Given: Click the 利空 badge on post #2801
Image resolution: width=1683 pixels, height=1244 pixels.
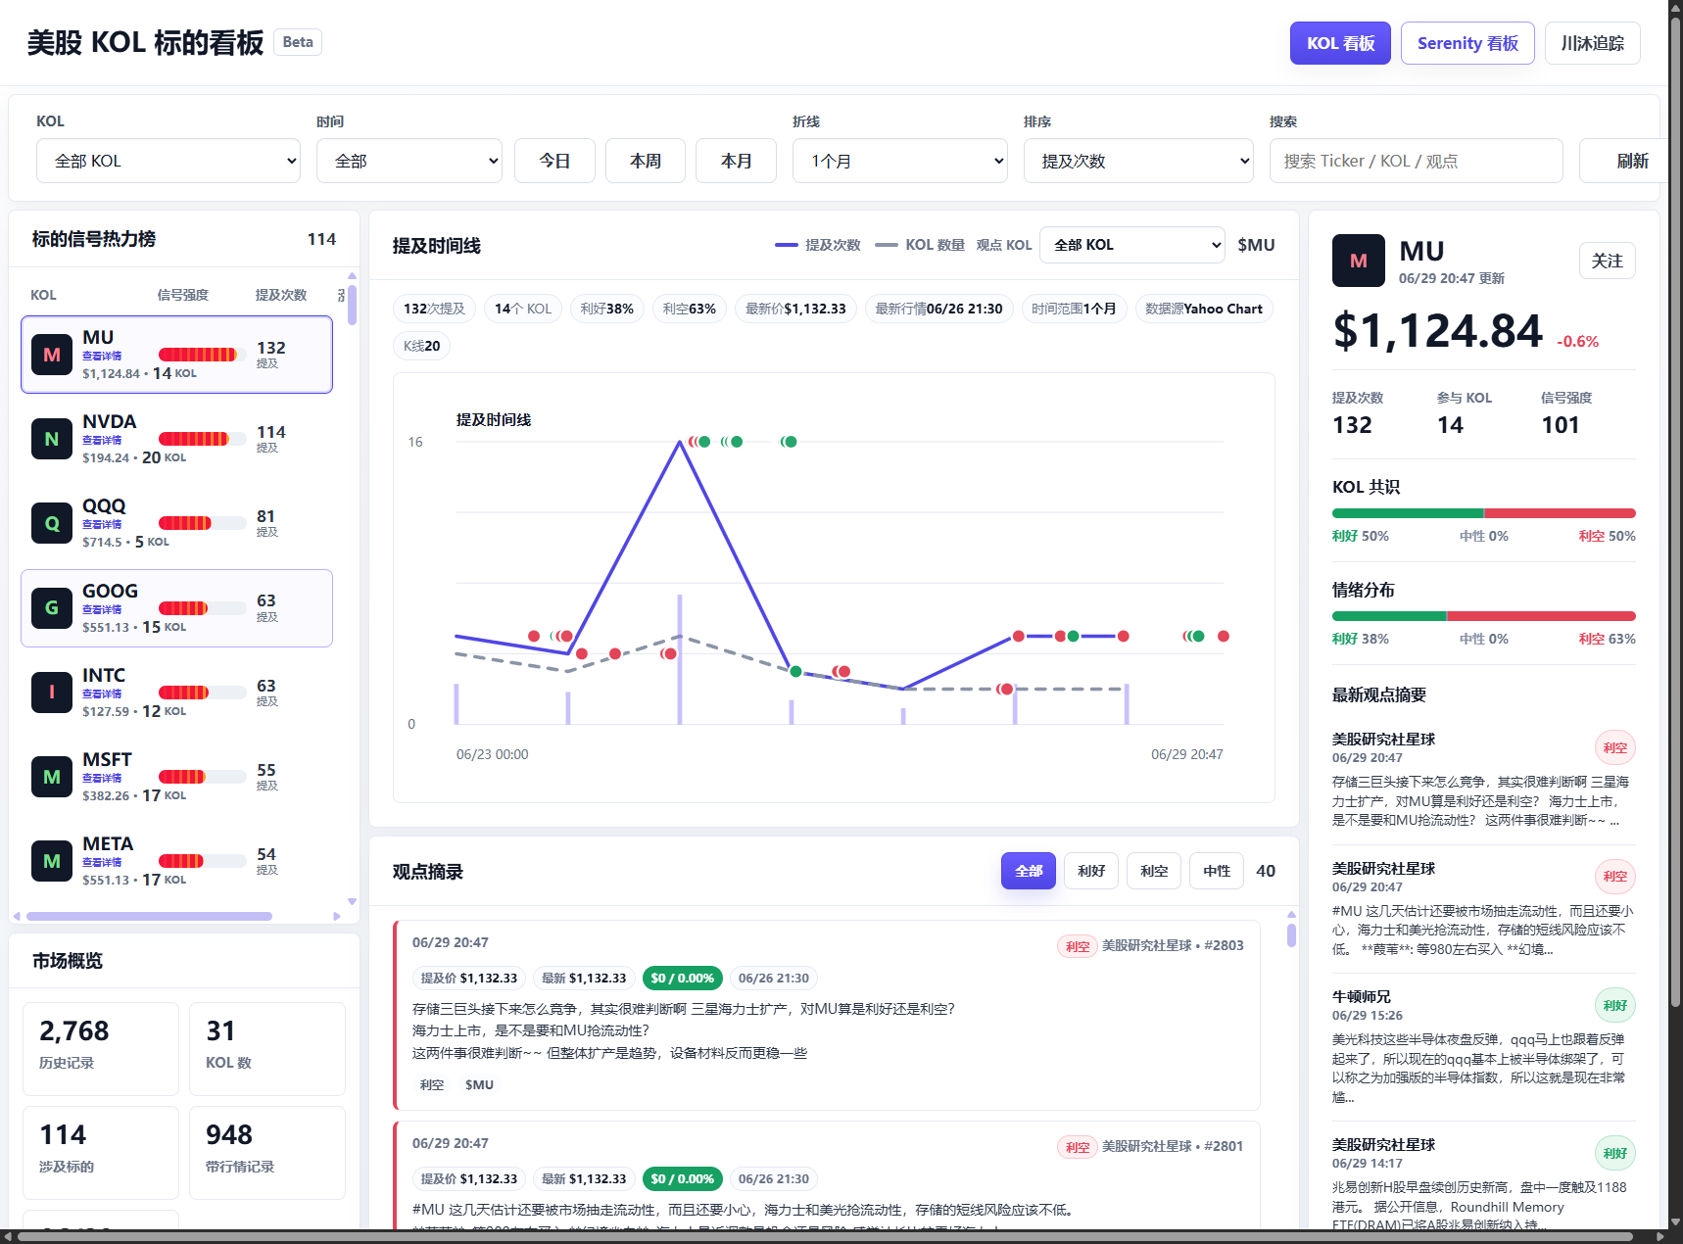Looking at the screenshot, I should [x=1078, y=1147].
